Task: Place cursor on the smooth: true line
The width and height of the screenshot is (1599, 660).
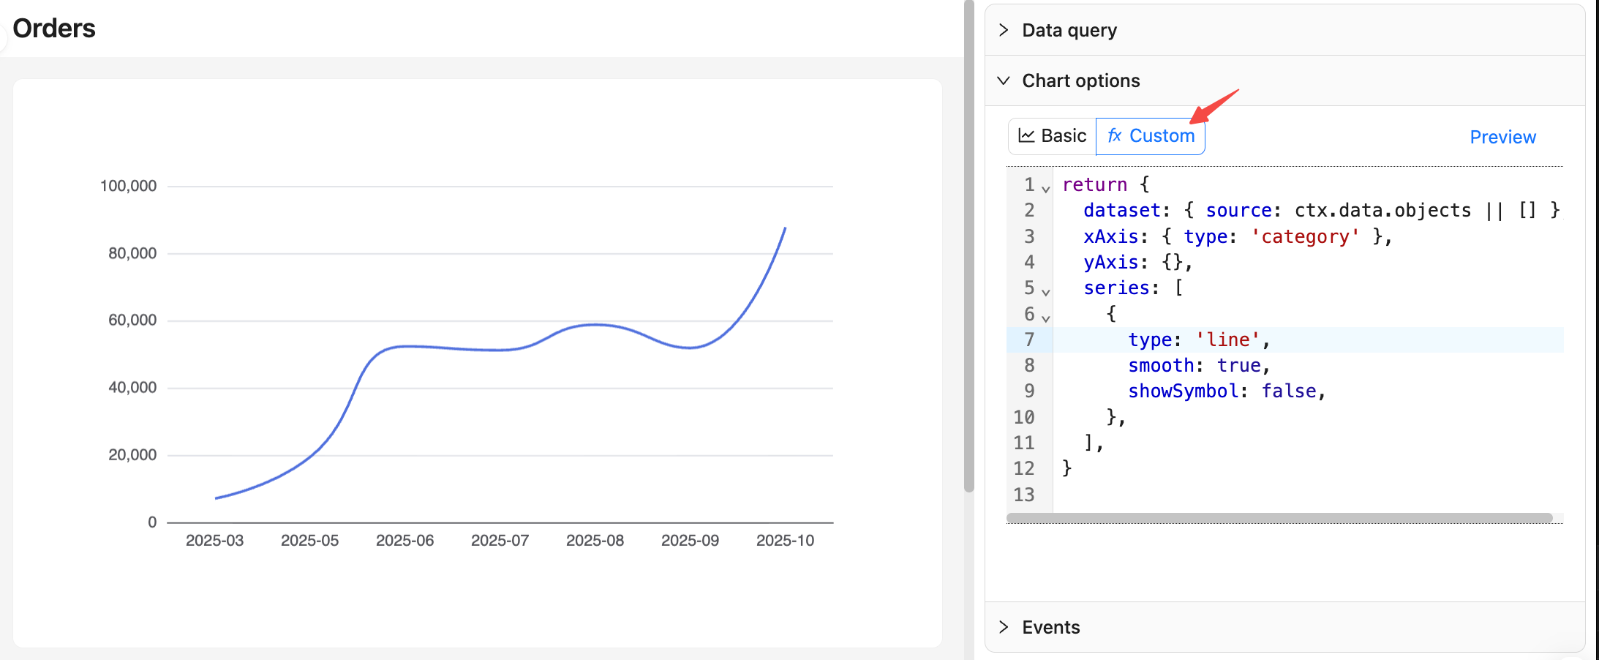Action: click(x=1199, y=365)
